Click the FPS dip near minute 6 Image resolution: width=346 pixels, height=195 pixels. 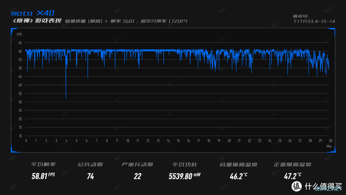pos(88,77)
